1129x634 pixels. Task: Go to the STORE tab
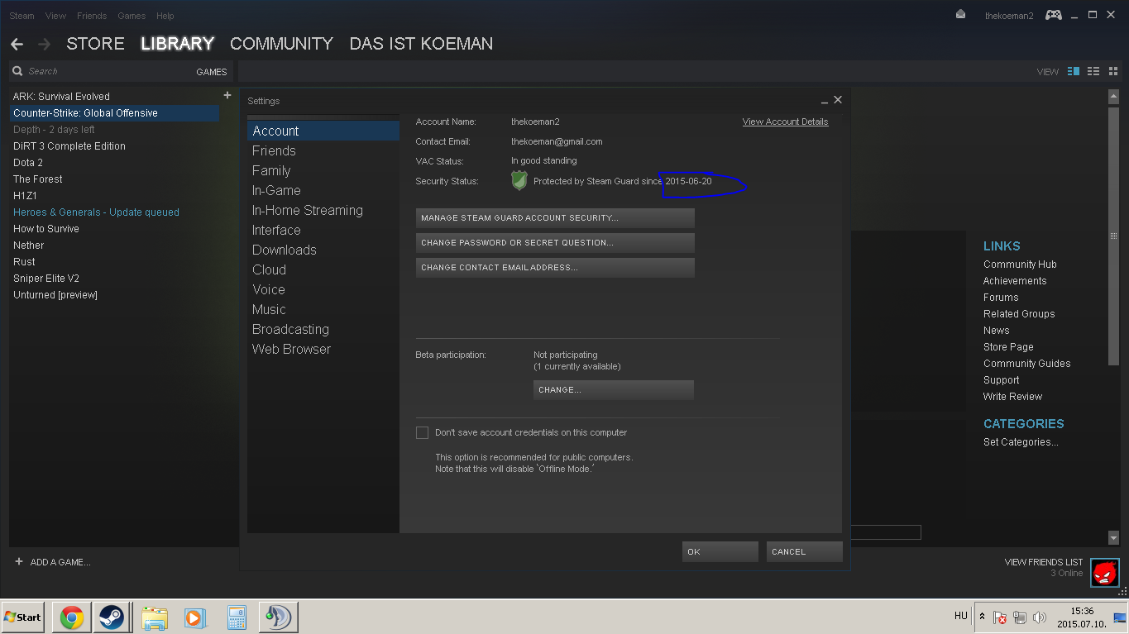tap(96, 44)
